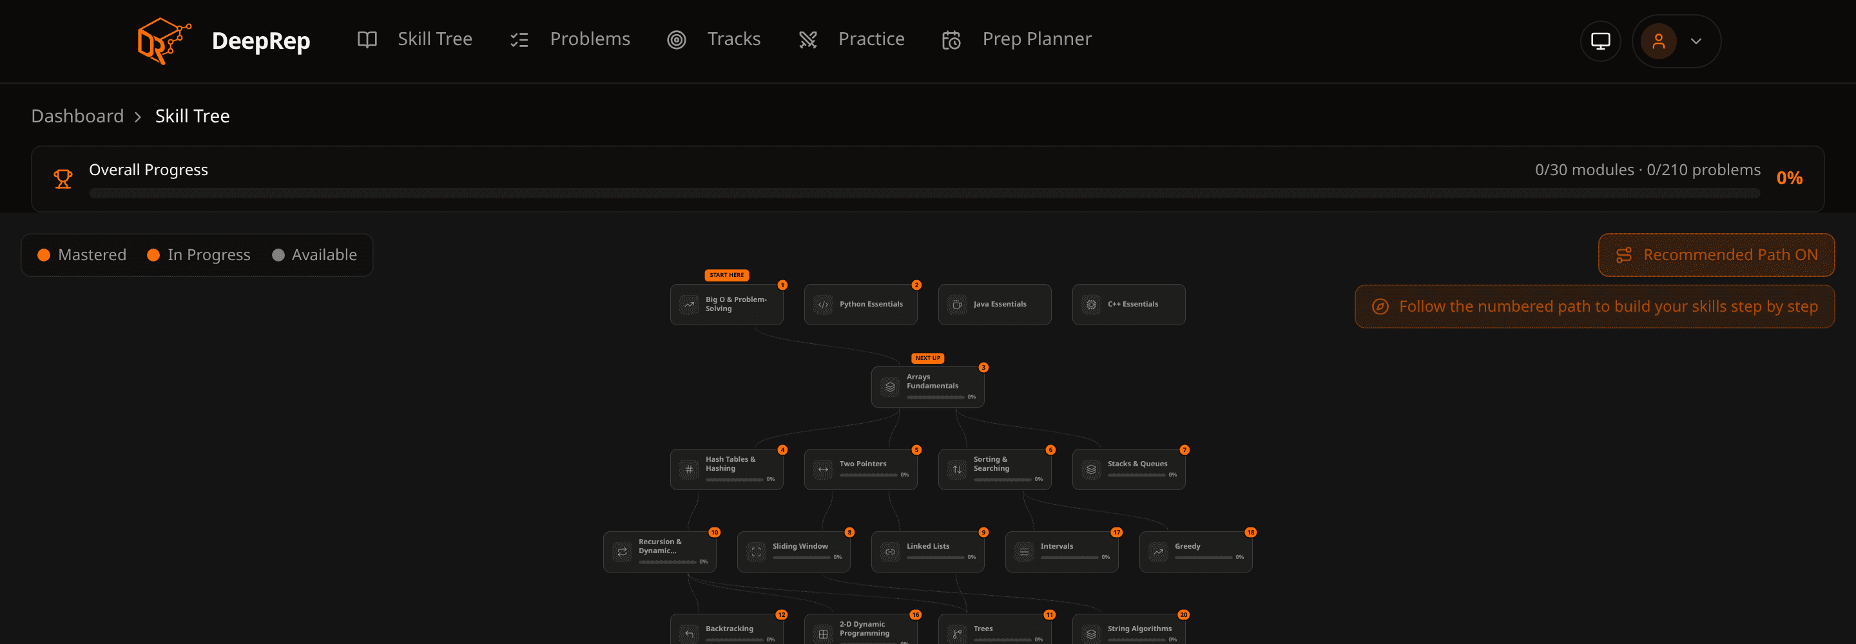Click the Sorting & Searching sort icon
This screenshot has height=644, width=1856.
(x=957, y=469)
